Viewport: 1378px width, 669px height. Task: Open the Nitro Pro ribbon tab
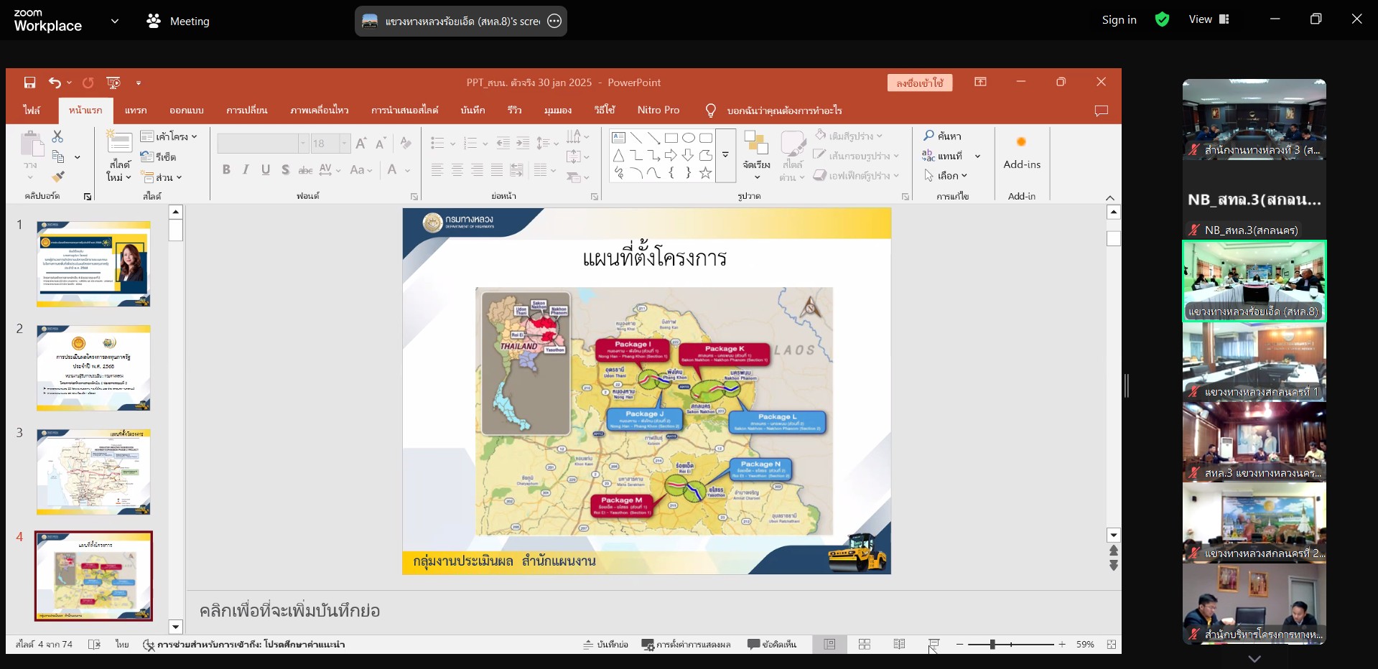[x=658, y=111]
